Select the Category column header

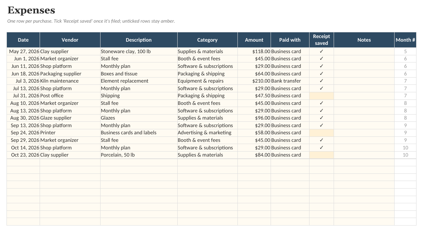(208, 40)
